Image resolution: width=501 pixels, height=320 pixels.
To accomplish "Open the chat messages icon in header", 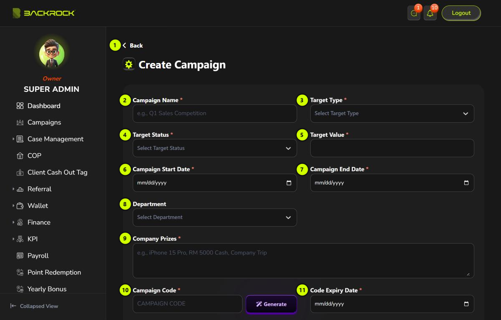I will (x=414, y=13).
